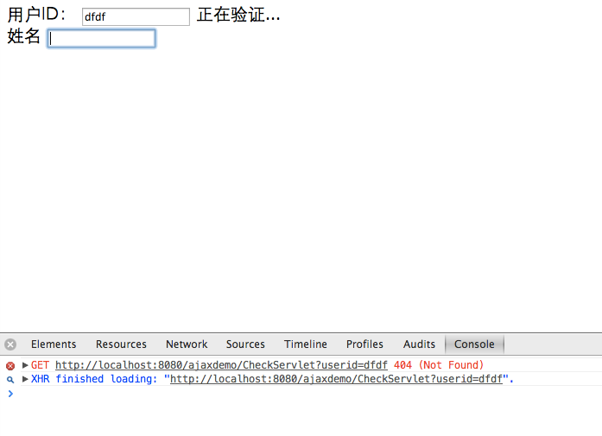602x436 pixels.
Task: Select the Console tab
Action: (x=474, y=344)
